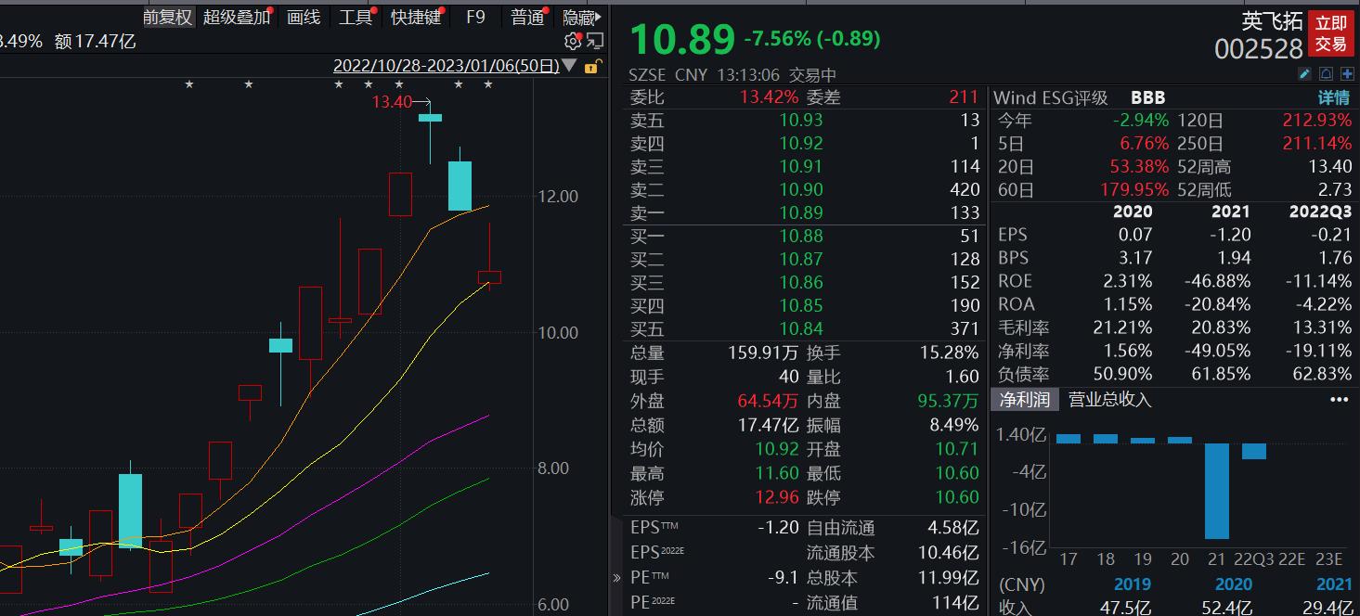The height and width of the screenshot is (616, 1360).
Task: Click the tall 2021 bar in profit chart
Action: (1218, 492)
